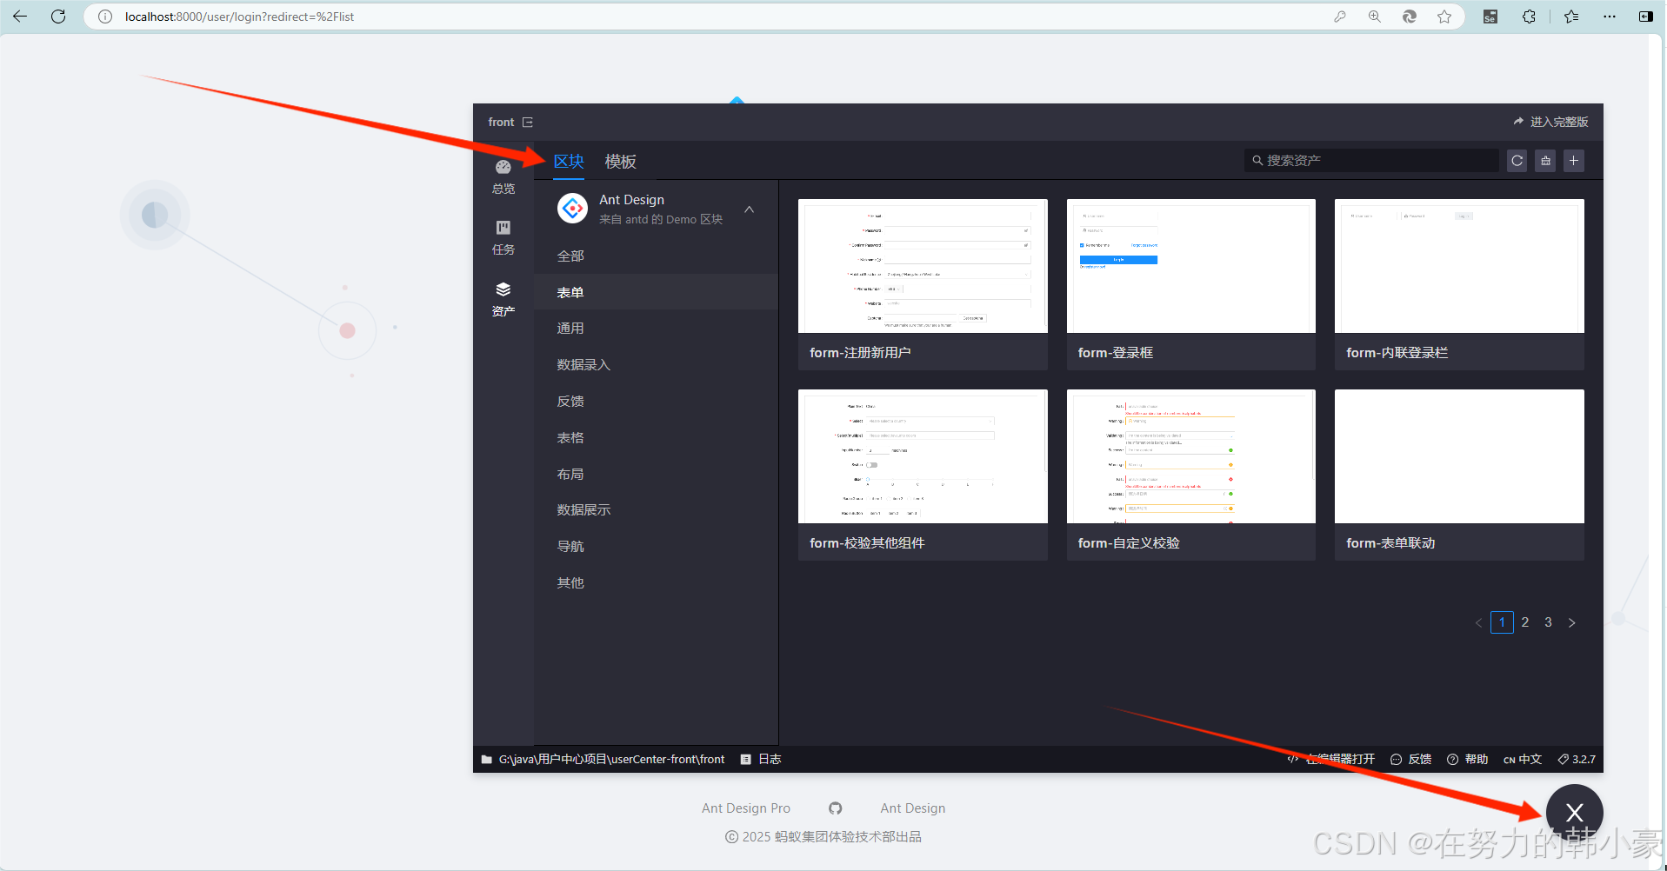Click the Ant Design source logo
1667x871 pixels.
pos(572,209)
